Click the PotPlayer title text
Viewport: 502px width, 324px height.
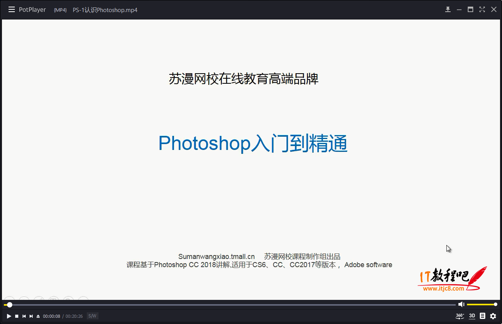pyautogui.click(x=32, y=10)
